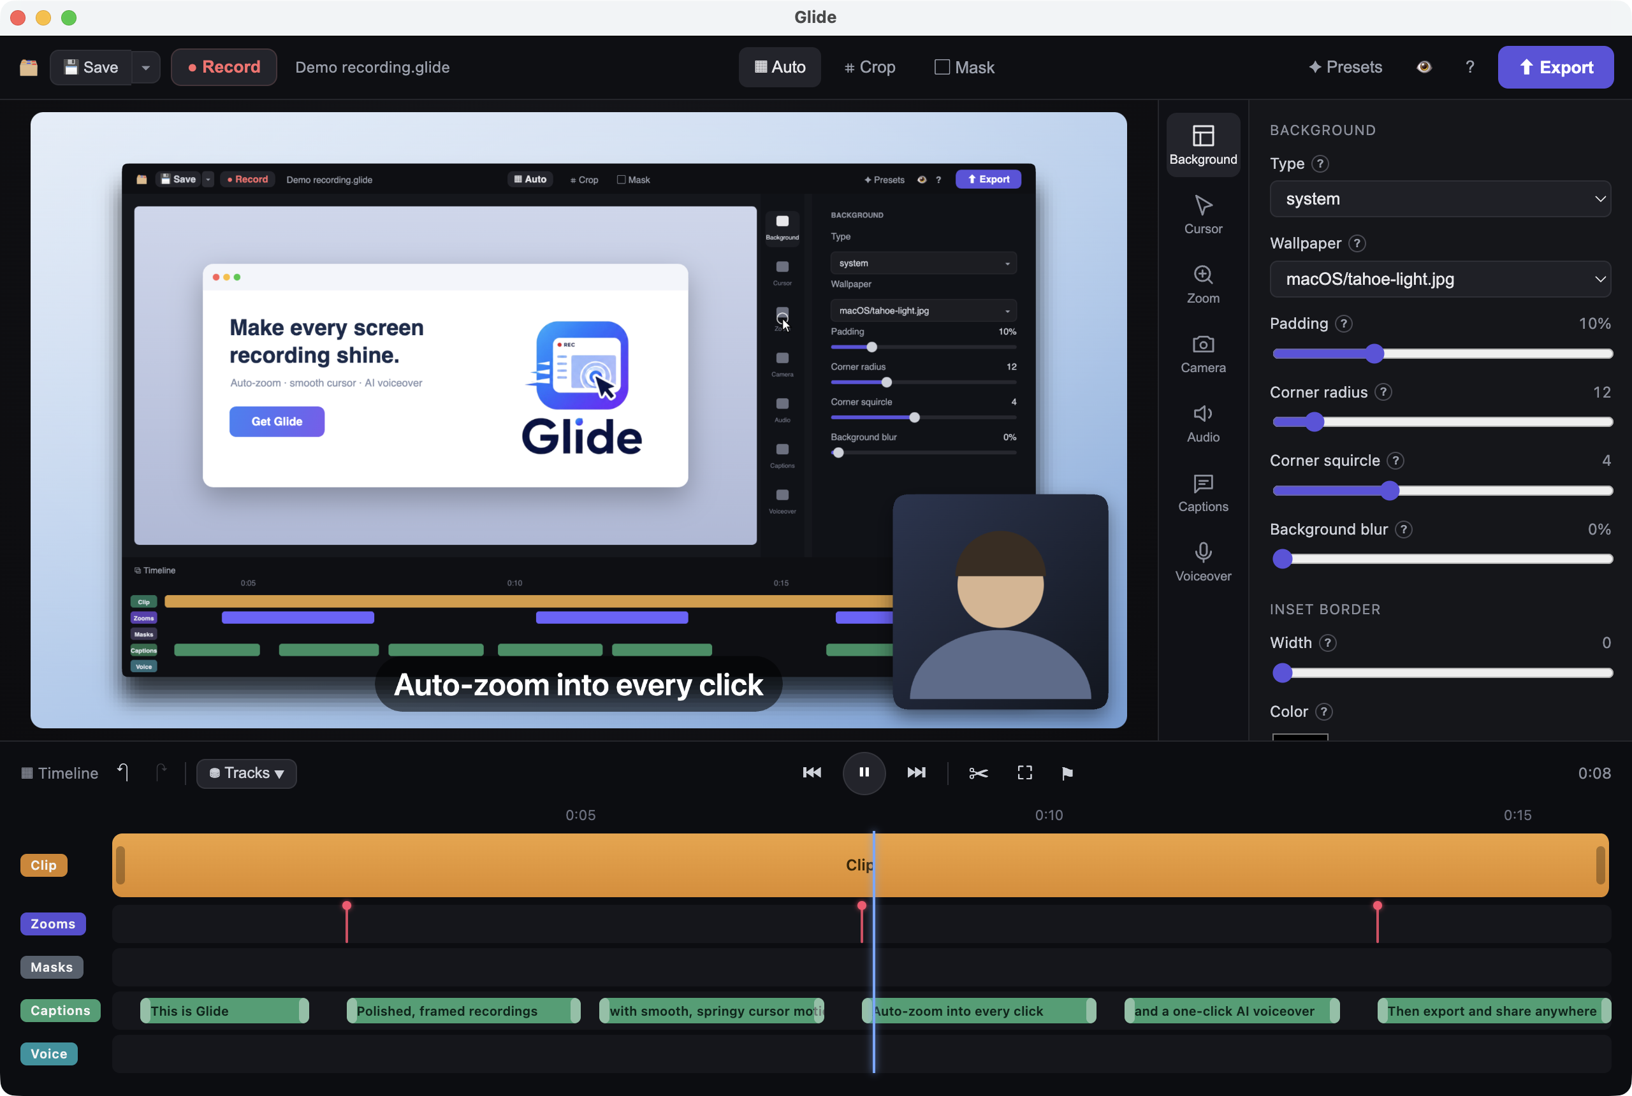Select the Voice track label
The height and width of the screenshot is (1096, 1632).
[49, 1054]
